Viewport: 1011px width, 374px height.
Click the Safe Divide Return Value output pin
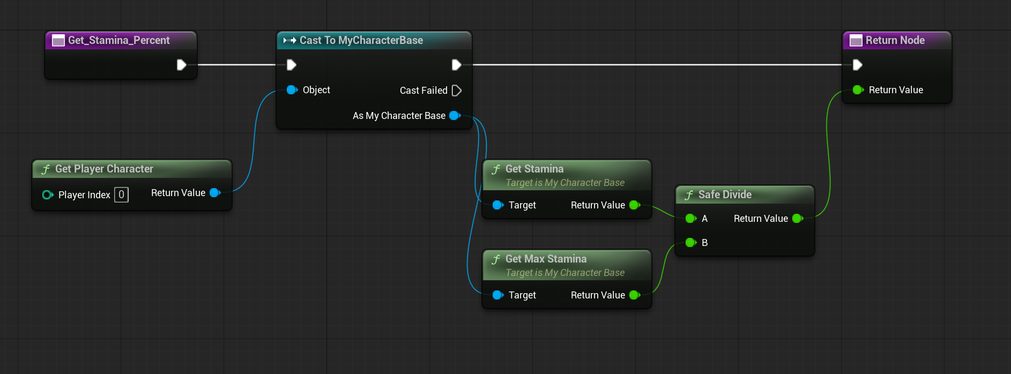[x=798, y=218]
